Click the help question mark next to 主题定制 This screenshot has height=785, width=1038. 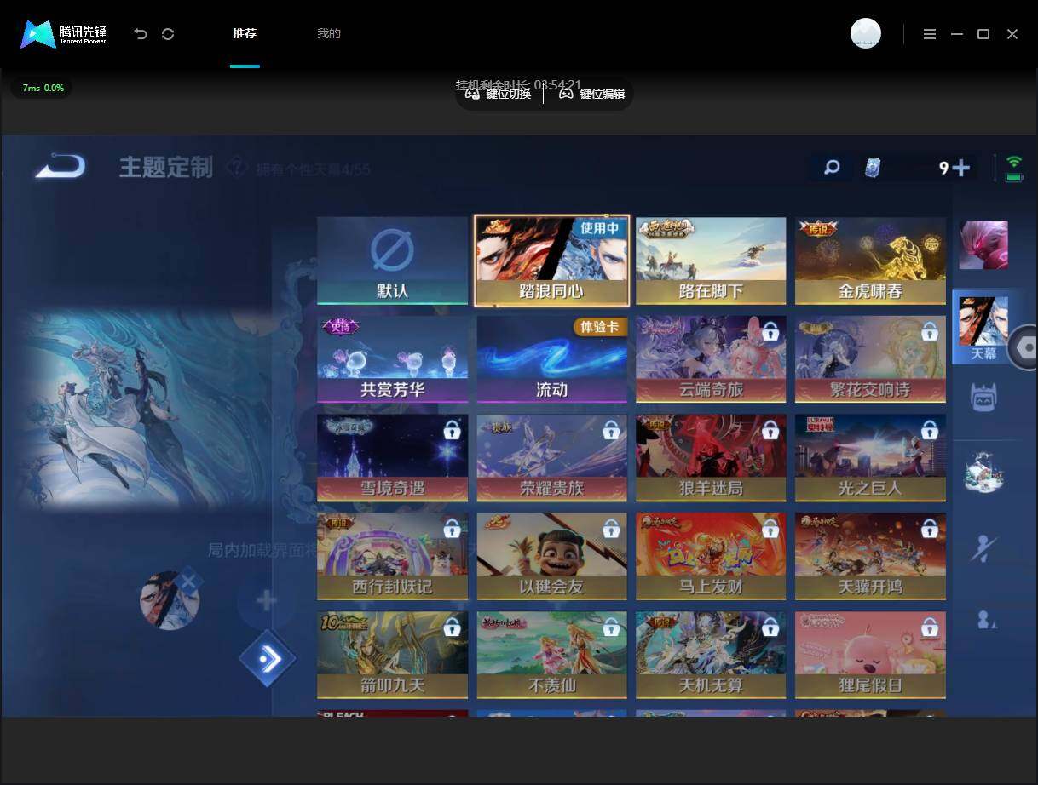[237, 168]
